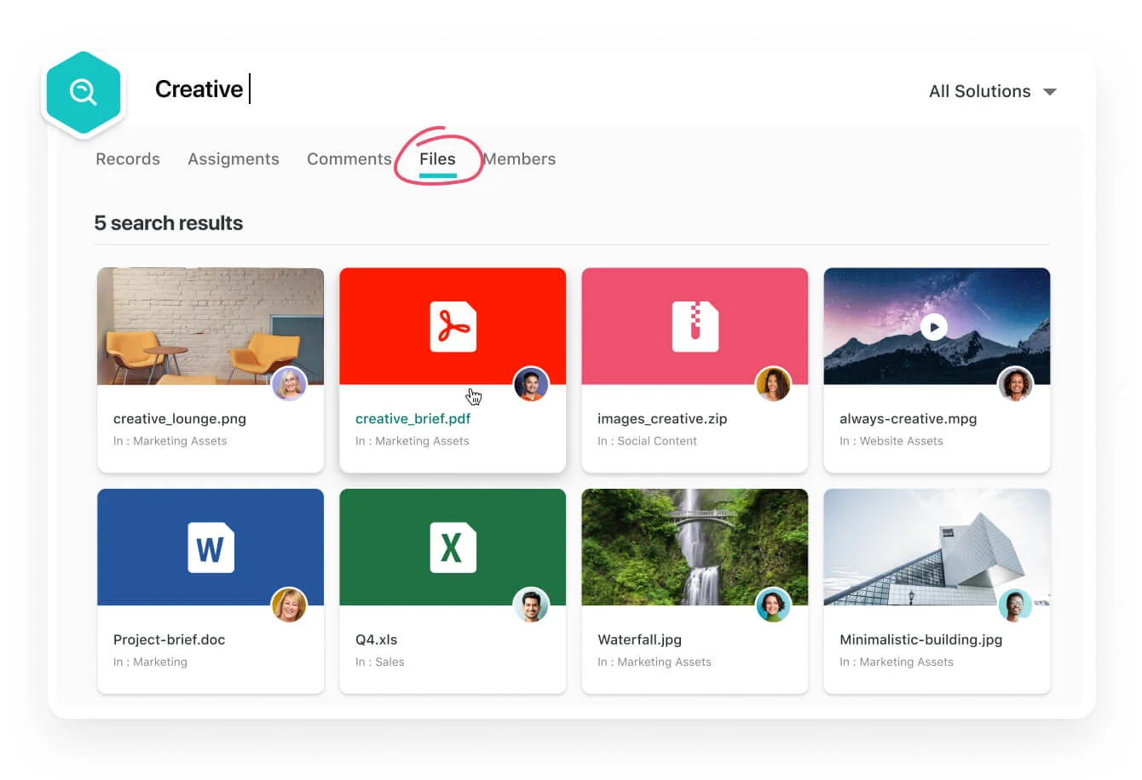
Task: Open the All Solutions dropdown
Action: (x=992, y=91)
